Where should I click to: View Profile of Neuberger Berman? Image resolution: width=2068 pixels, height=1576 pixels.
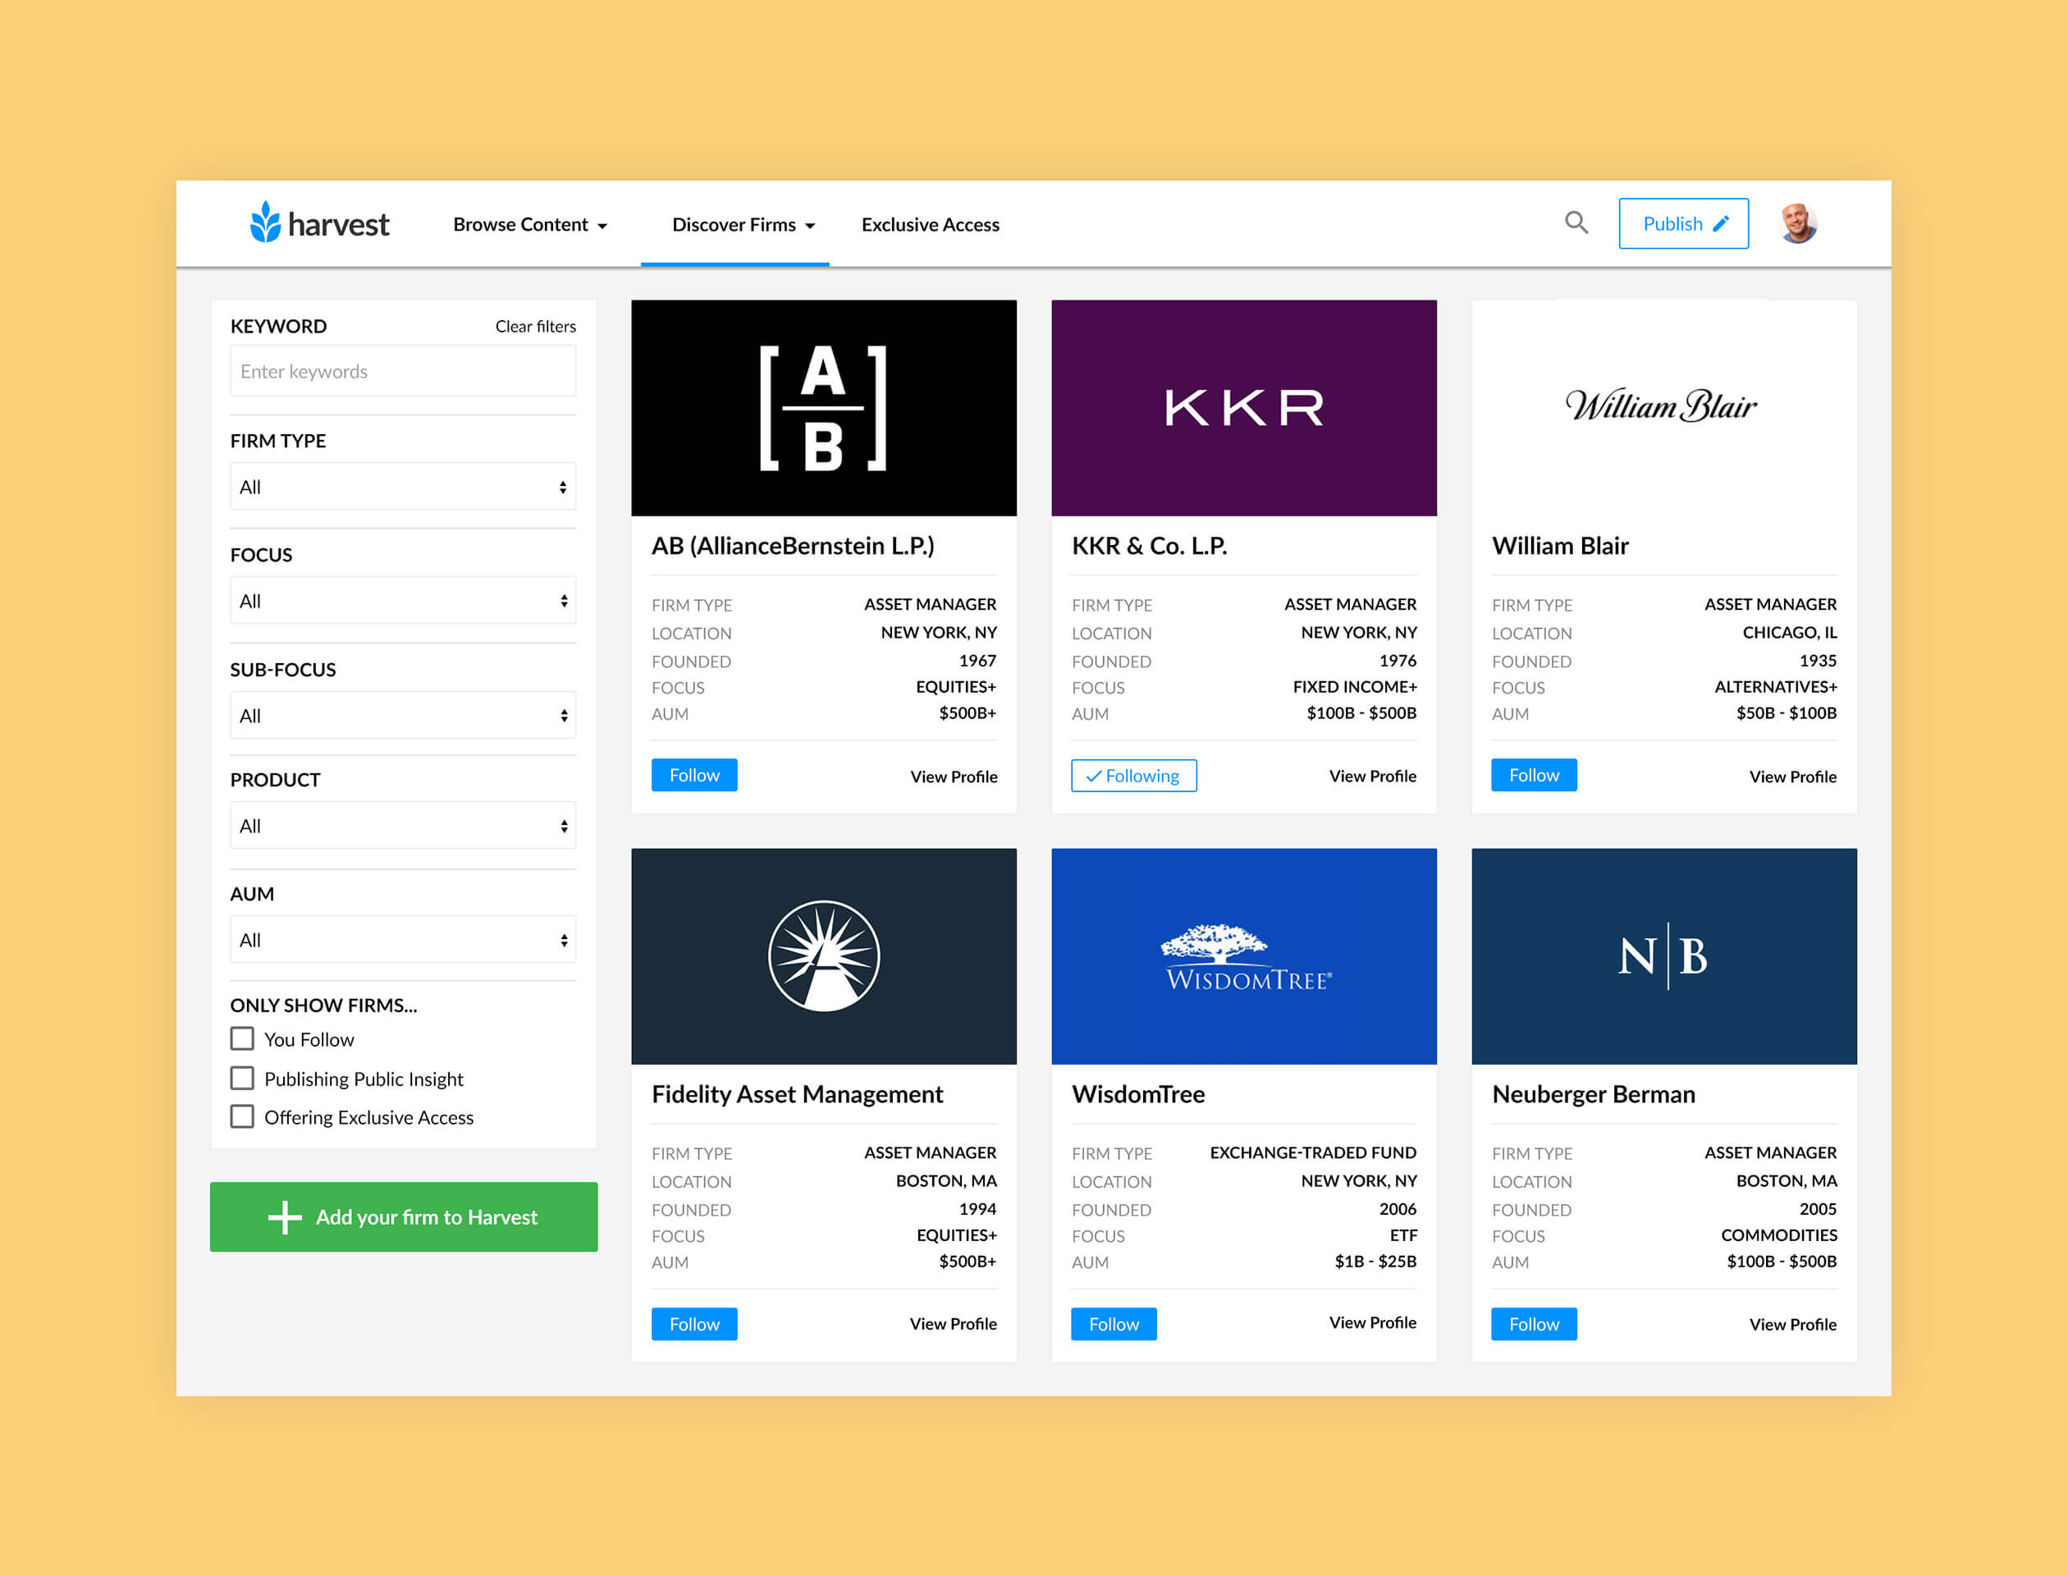point(1793,1325)
